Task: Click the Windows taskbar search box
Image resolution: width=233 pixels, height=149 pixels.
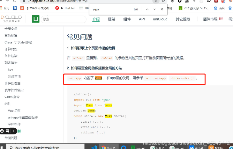Action: pos(45,147)
